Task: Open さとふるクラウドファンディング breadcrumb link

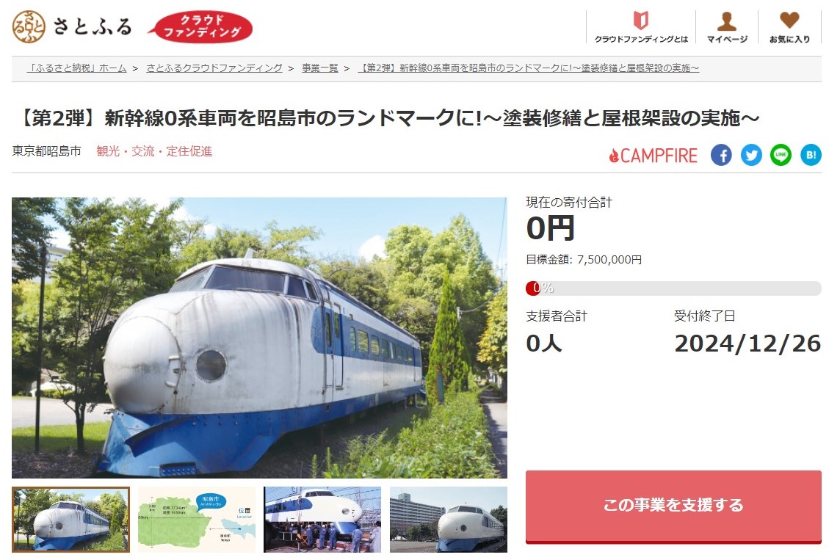Action: 214,68
